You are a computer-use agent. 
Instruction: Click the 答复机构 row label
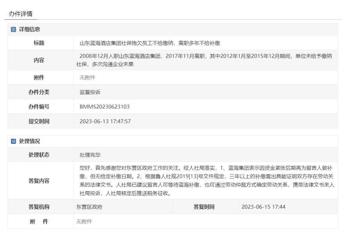(39, 207)
